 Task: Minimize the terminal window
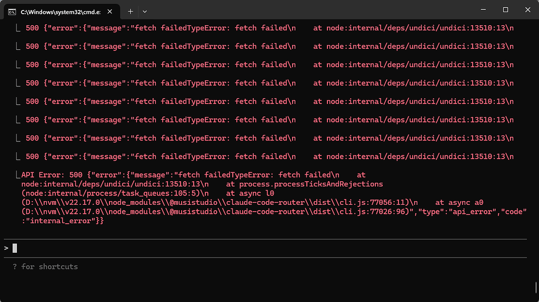tap(483, 9)
